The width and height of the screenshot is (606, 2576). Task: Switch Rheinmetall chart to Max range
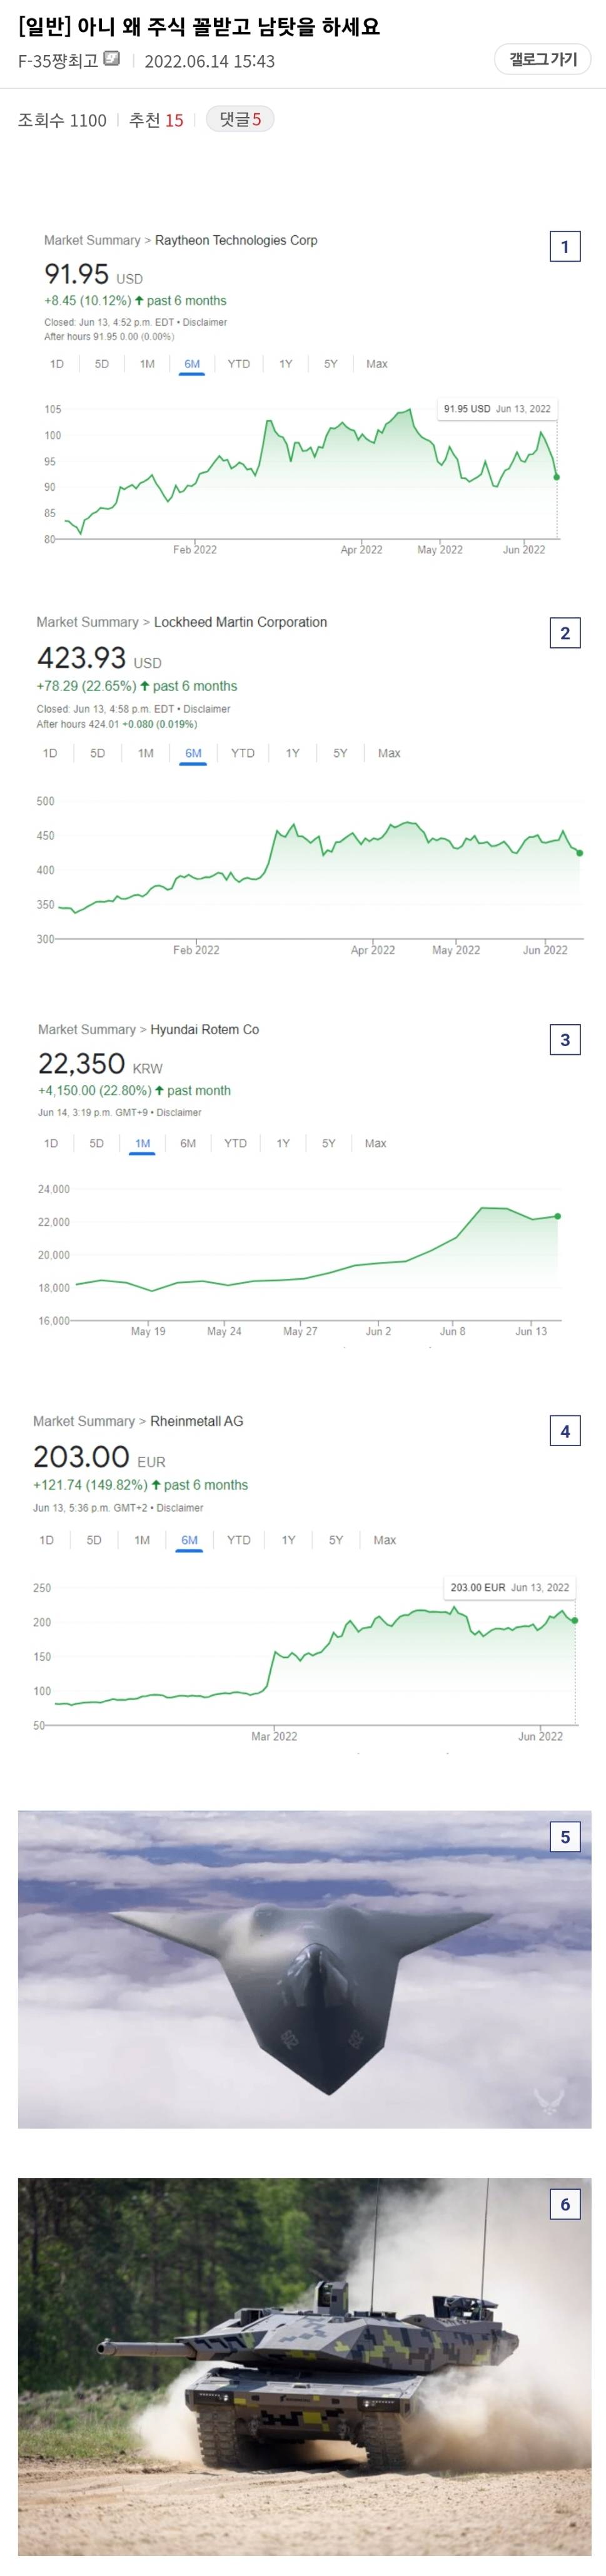[x=385, y=1540]
